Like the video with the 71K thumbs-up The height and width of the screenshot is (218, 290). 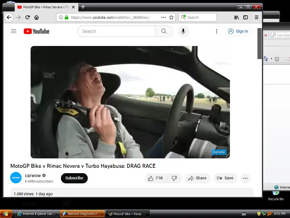coord(156,178)
